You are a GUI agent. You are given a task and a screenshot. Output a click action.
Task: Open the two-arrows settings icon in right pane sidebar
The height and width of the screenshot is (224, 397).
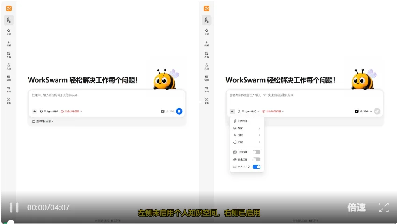(x=207, y=89)
